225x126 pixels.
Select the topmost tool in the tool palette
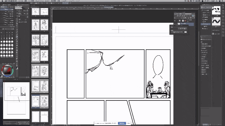(17, 19)
